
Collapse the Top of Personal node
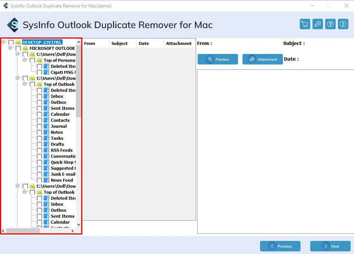point(24,60)
